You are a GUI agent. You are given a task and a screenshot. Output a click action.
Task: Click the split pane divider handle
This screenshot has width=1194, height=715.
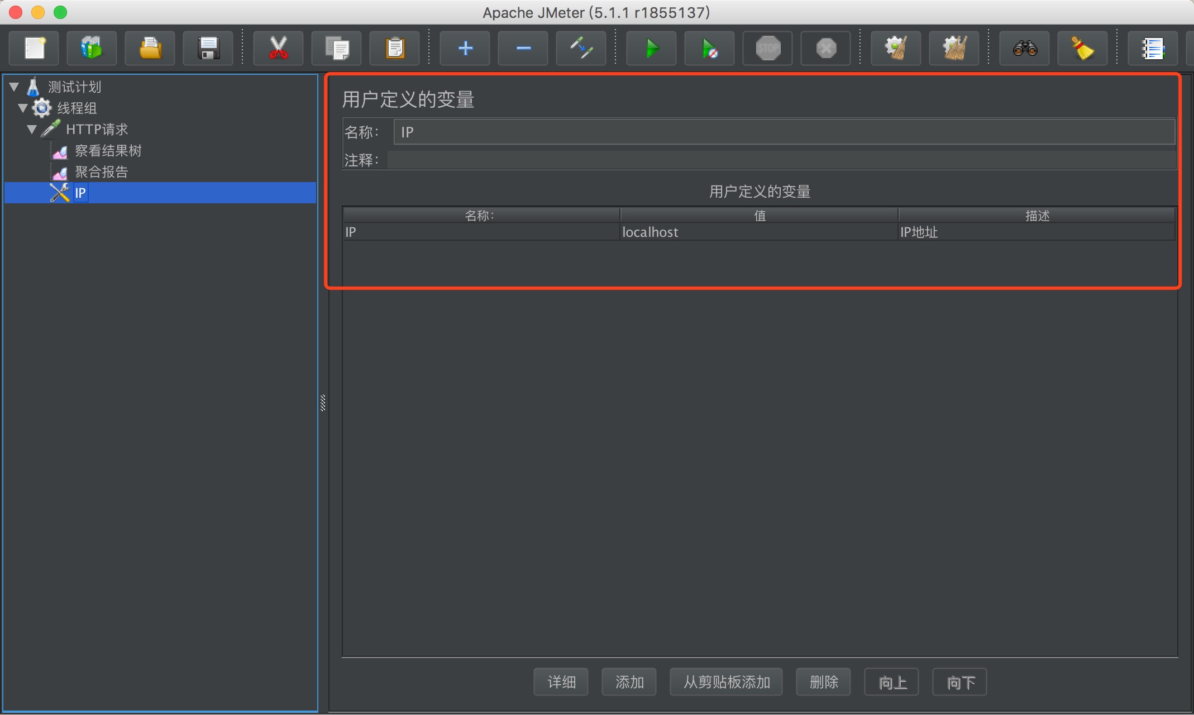click(x=323, y=403)
